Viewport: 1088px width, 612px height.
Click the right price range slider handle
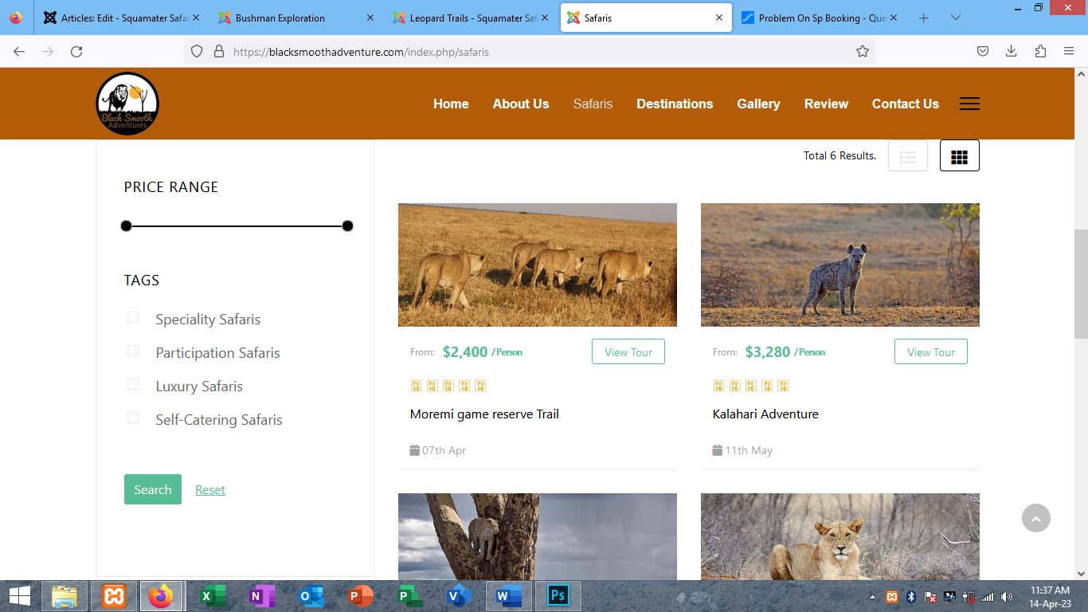347,226
